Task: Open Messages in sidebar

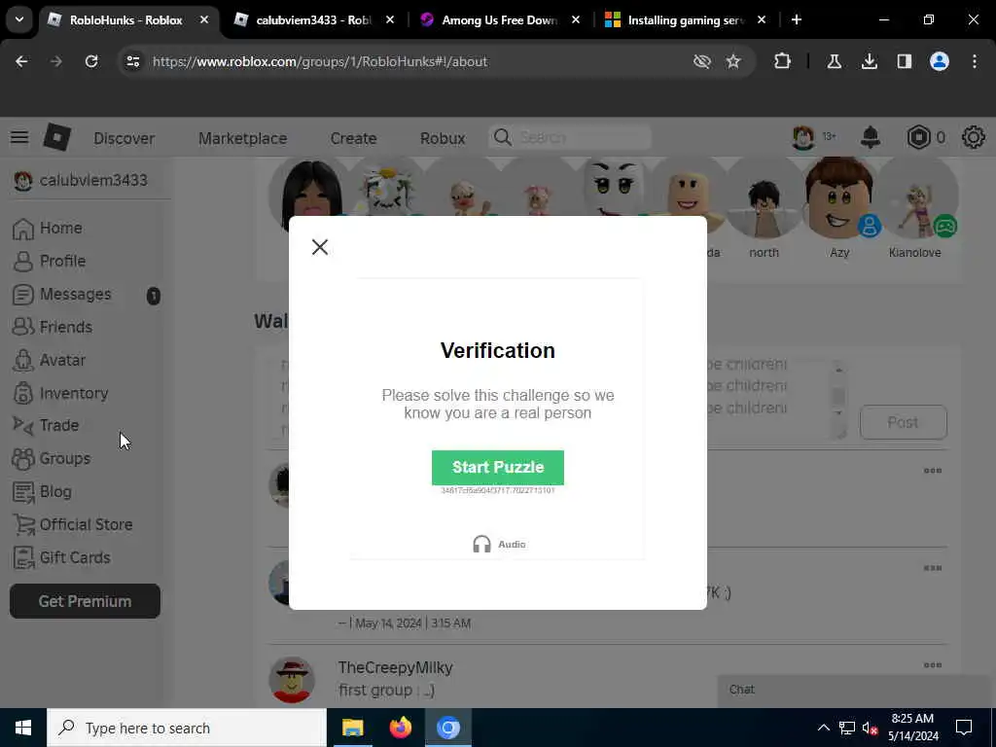Action: [62, 294]
